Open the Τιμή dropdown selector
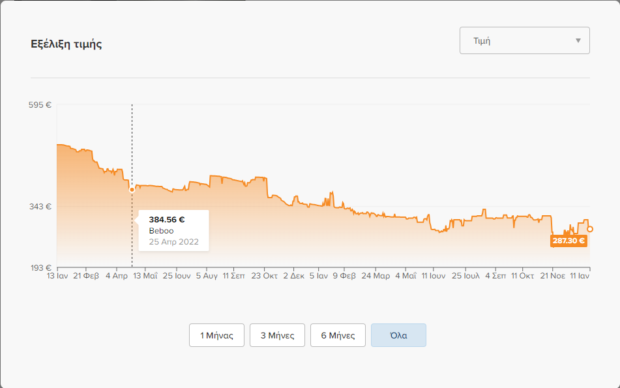620x388 pixels. tap(524, 40)
